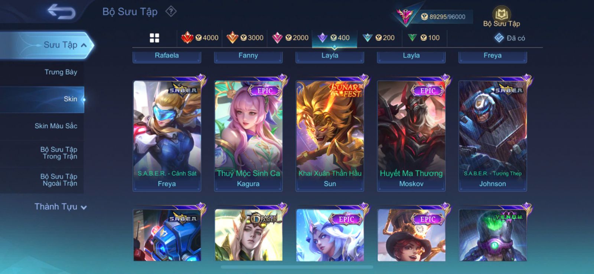This screenshot has height=274, width=594.
Task: Expand the Thành Tựu section
Action: (x=61, y=207)
